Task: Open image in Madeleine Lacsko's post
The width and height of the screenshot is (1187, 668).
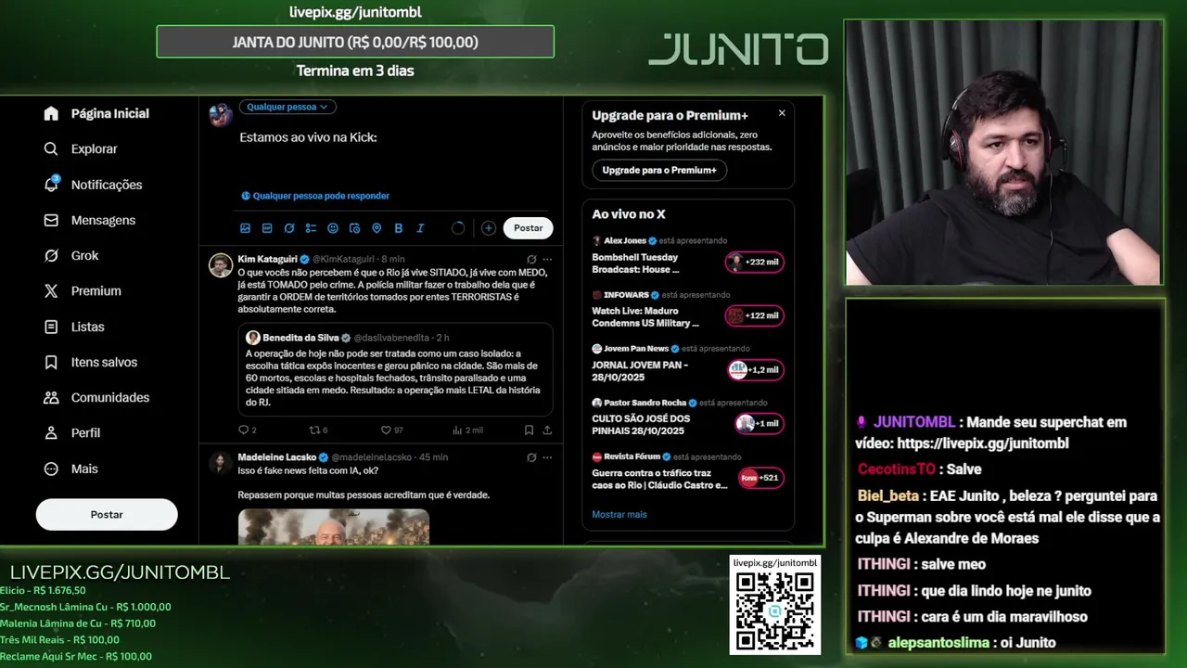Action: [334, 527]
